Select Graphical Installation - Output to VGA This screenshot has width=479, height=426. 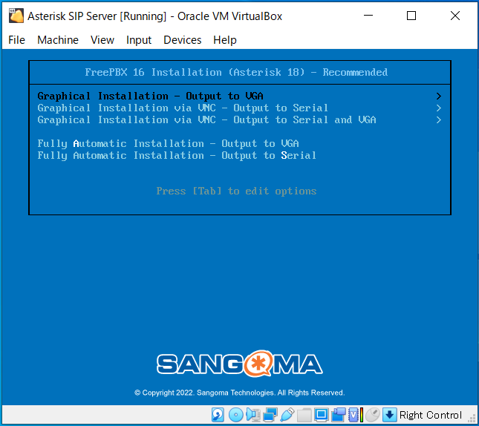pyautogui.click(x=240, y=96)
